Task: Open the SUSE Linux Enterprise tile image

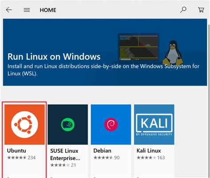Action: (x=68, y=124)
